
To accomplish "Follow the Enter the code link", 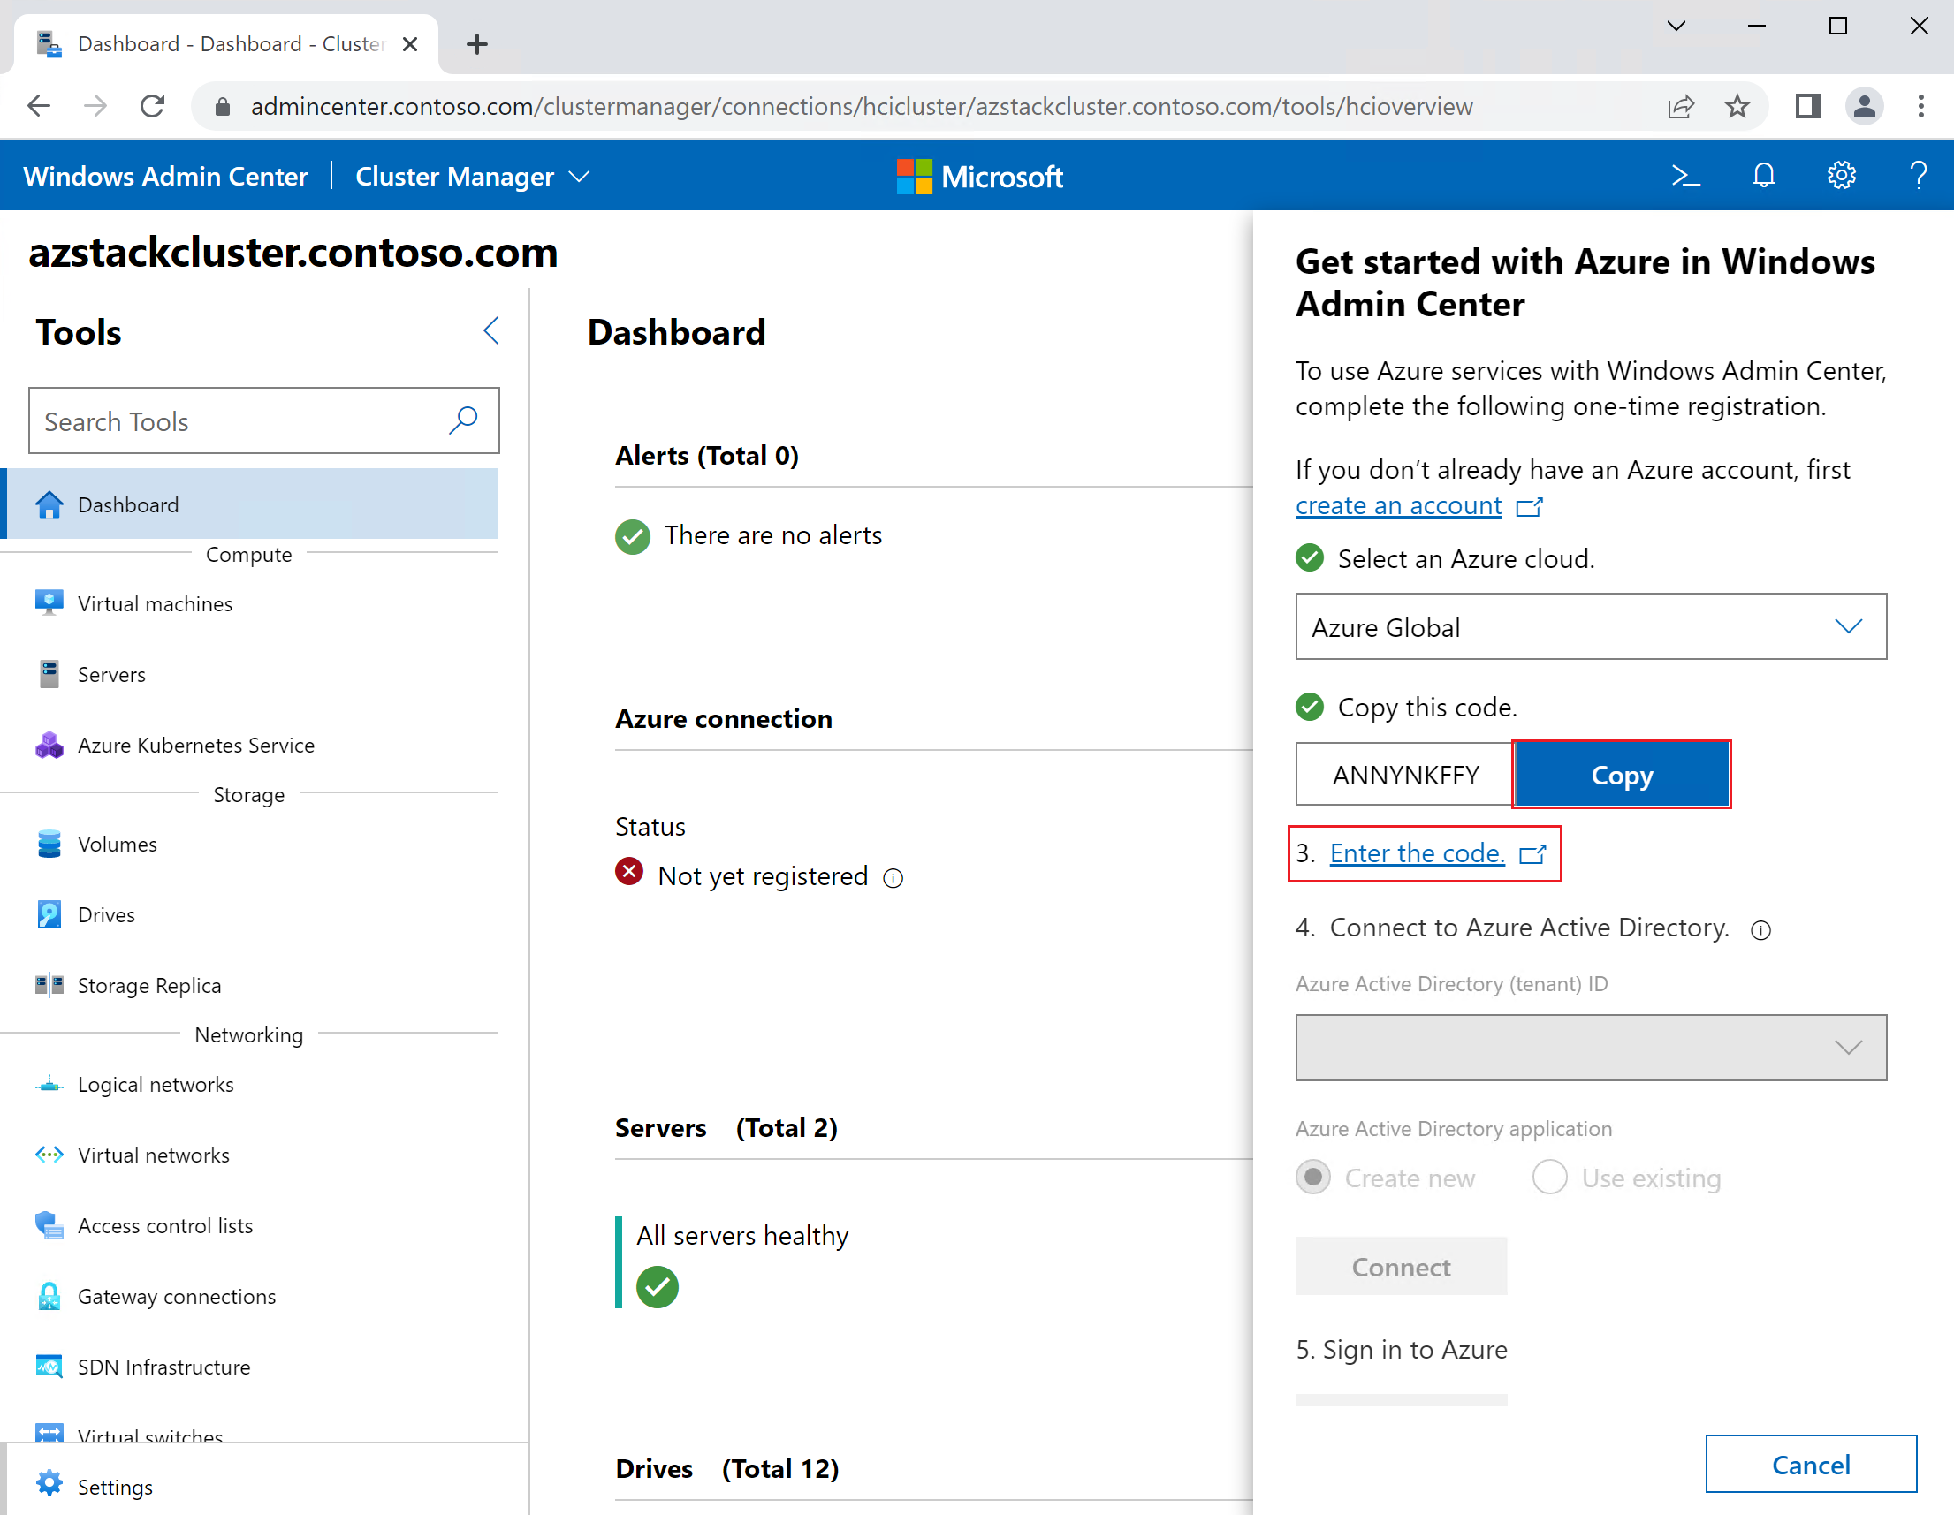I will [x=1418, y=853].
